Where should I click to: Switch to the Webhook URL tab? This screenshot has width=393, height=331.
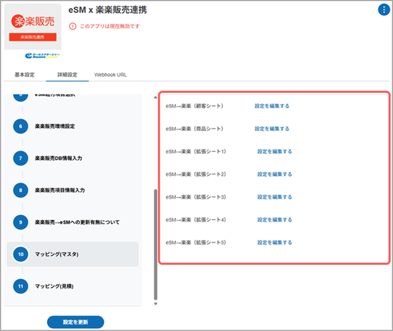111,75
